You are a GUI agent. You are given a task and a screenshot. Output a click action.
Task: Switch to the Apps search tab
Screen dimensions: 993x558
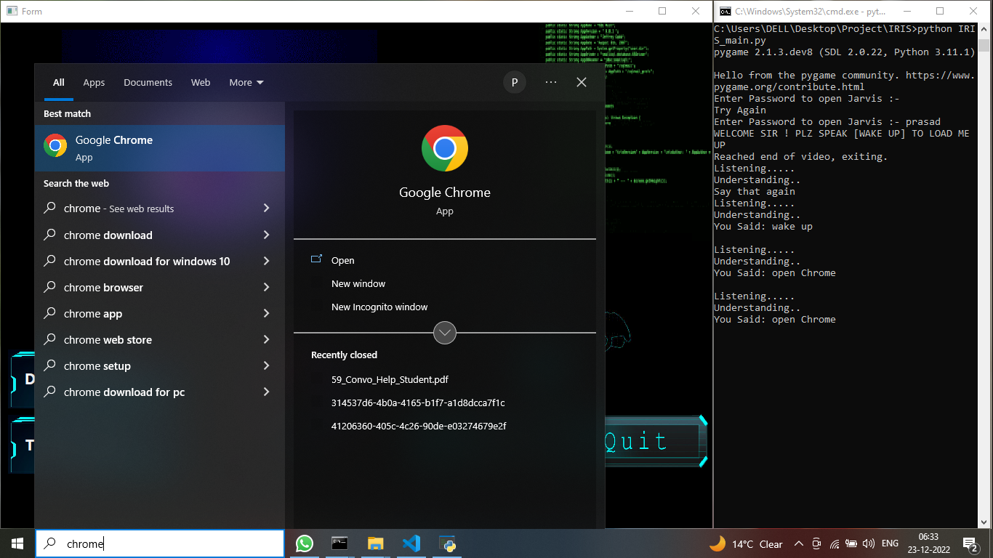(x=94, y=82)
